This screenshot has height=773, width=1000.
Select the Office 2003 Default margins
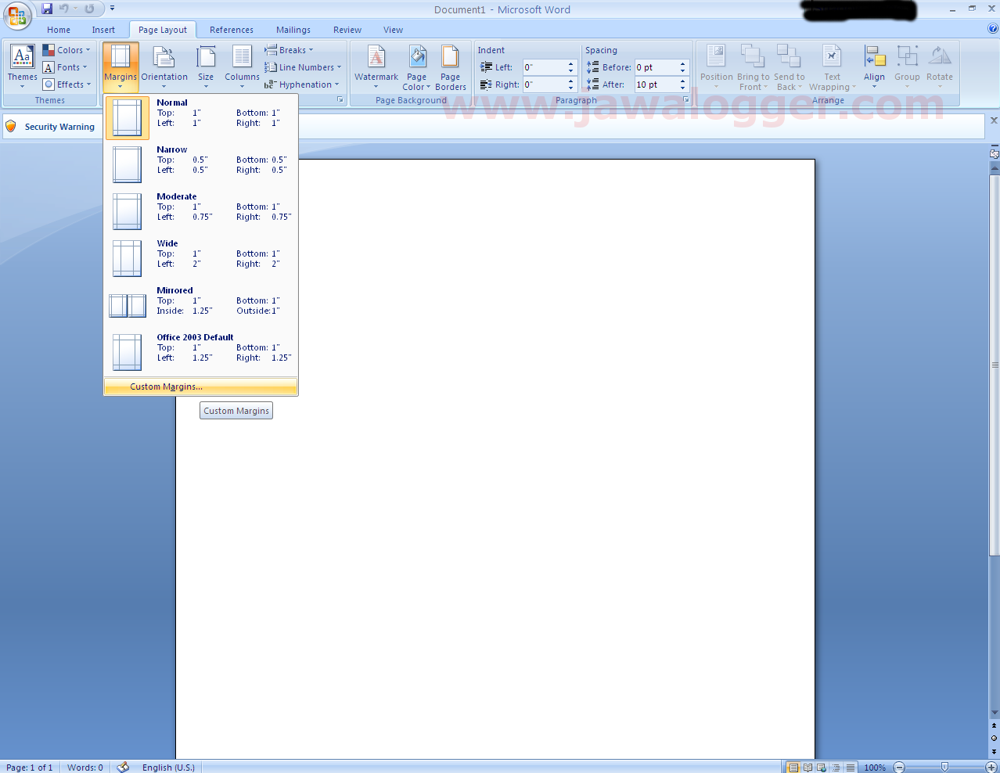[201, 352]
